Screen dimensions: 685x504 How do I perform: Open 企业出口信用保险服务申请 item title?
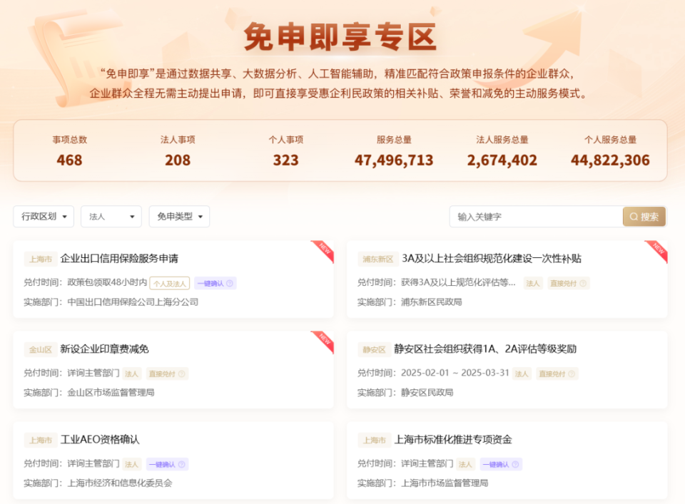pos(119,259)
